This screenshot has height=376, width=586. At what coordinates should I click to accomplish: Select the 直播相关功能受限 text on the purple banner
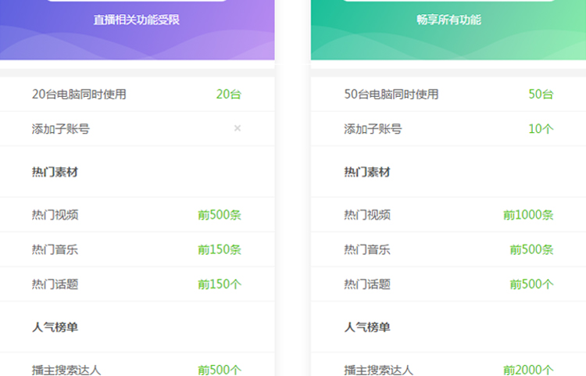pos(137,20)
